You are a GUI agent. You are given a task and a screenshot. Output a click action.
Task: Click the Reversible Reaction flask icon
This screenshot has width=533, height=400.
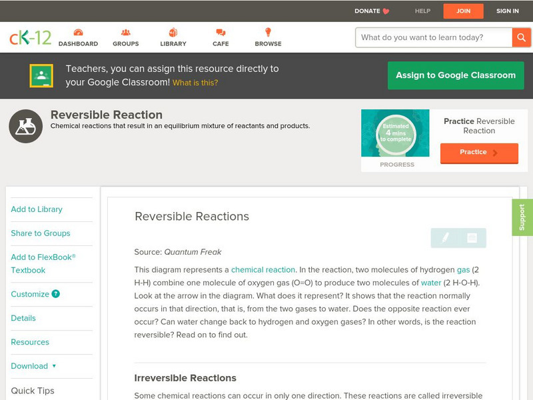26,126
